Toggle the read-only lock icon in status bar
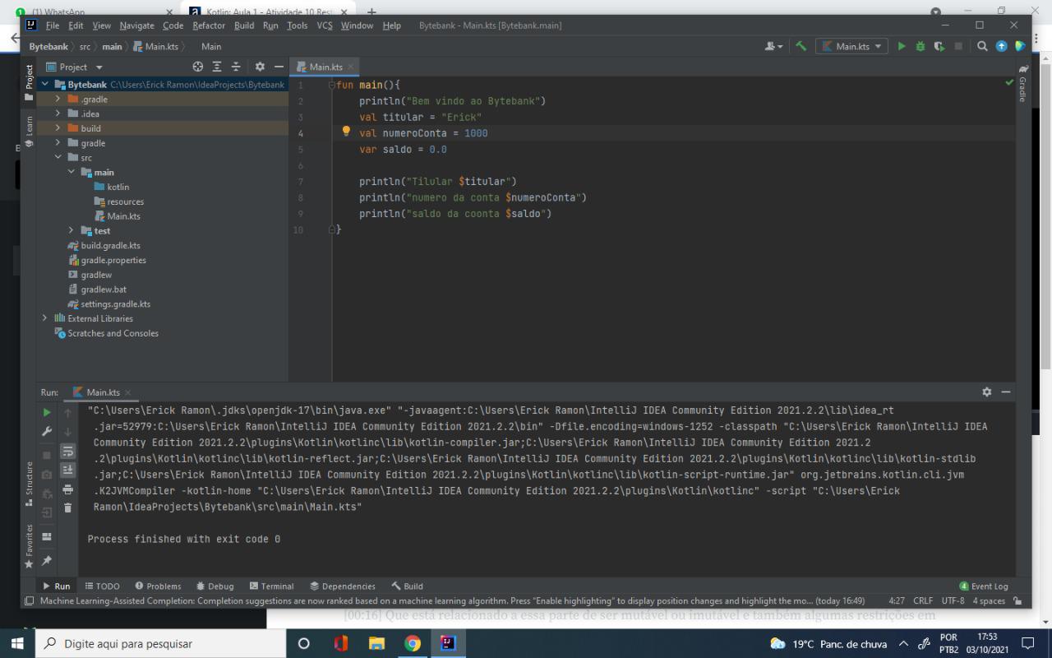 click(1017, 600)
